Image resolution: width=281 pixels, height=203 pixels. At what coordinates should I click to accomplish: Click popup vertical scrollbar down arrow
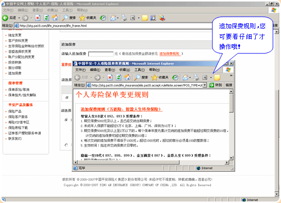point(231,158)
